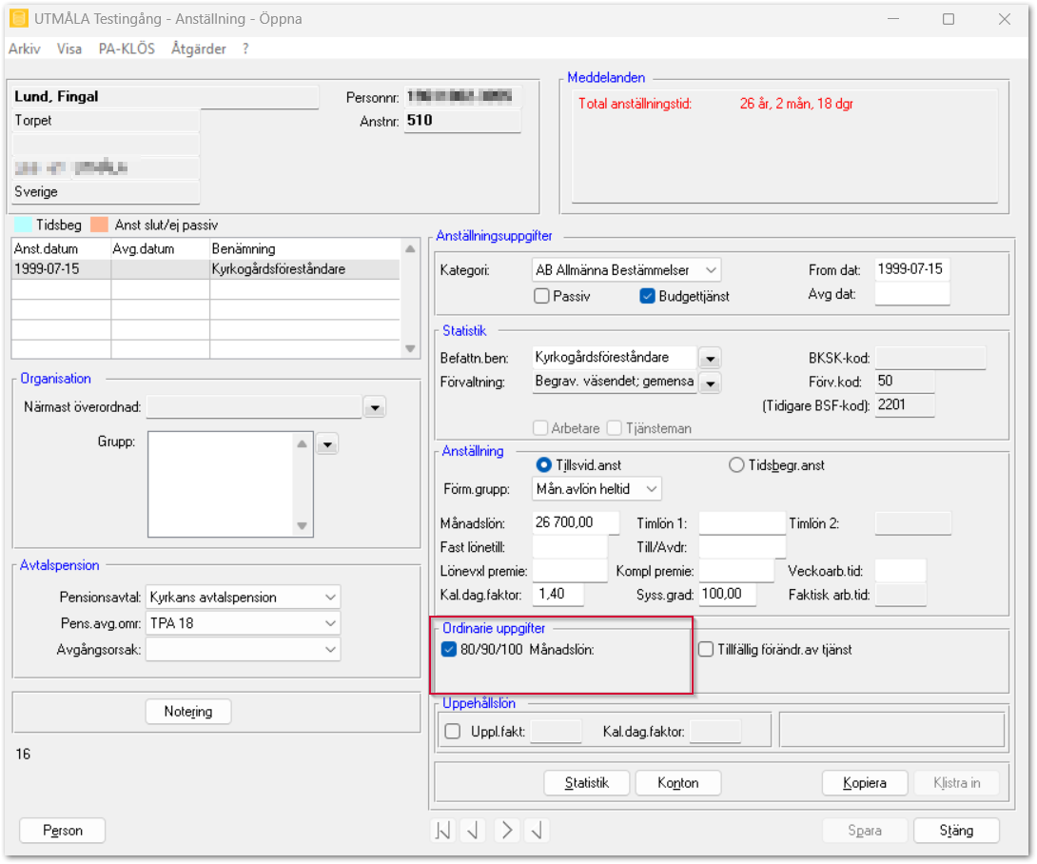The height and width of the screenshot is (864, 1037).
Task: Uncheck the Budgettjänst checkbox
Action: pos(648,296)
